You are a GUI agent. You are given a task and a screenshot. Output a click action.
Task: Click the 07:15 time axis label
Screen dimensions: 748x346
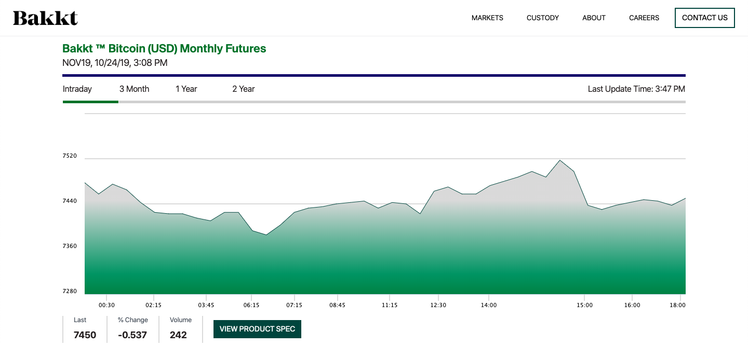294,305
